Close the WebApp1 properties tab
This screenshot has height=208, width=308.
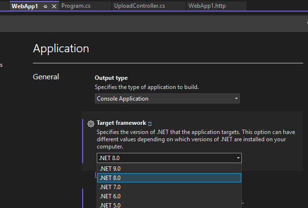(x=54, y=6)
